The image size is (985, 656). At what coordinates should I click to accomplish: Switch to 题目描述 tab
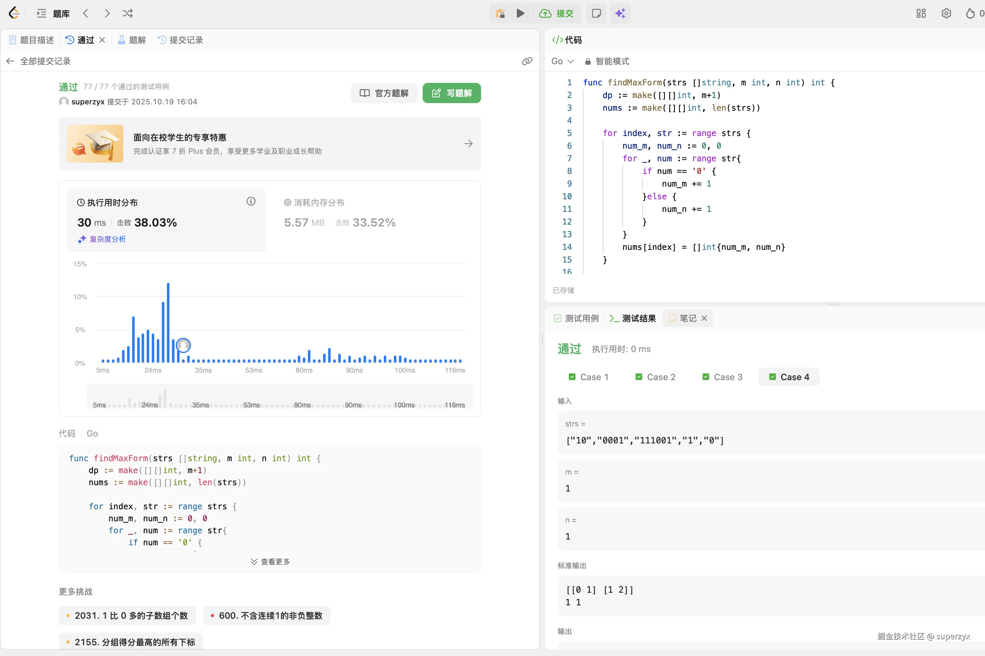tap(32, 40)
